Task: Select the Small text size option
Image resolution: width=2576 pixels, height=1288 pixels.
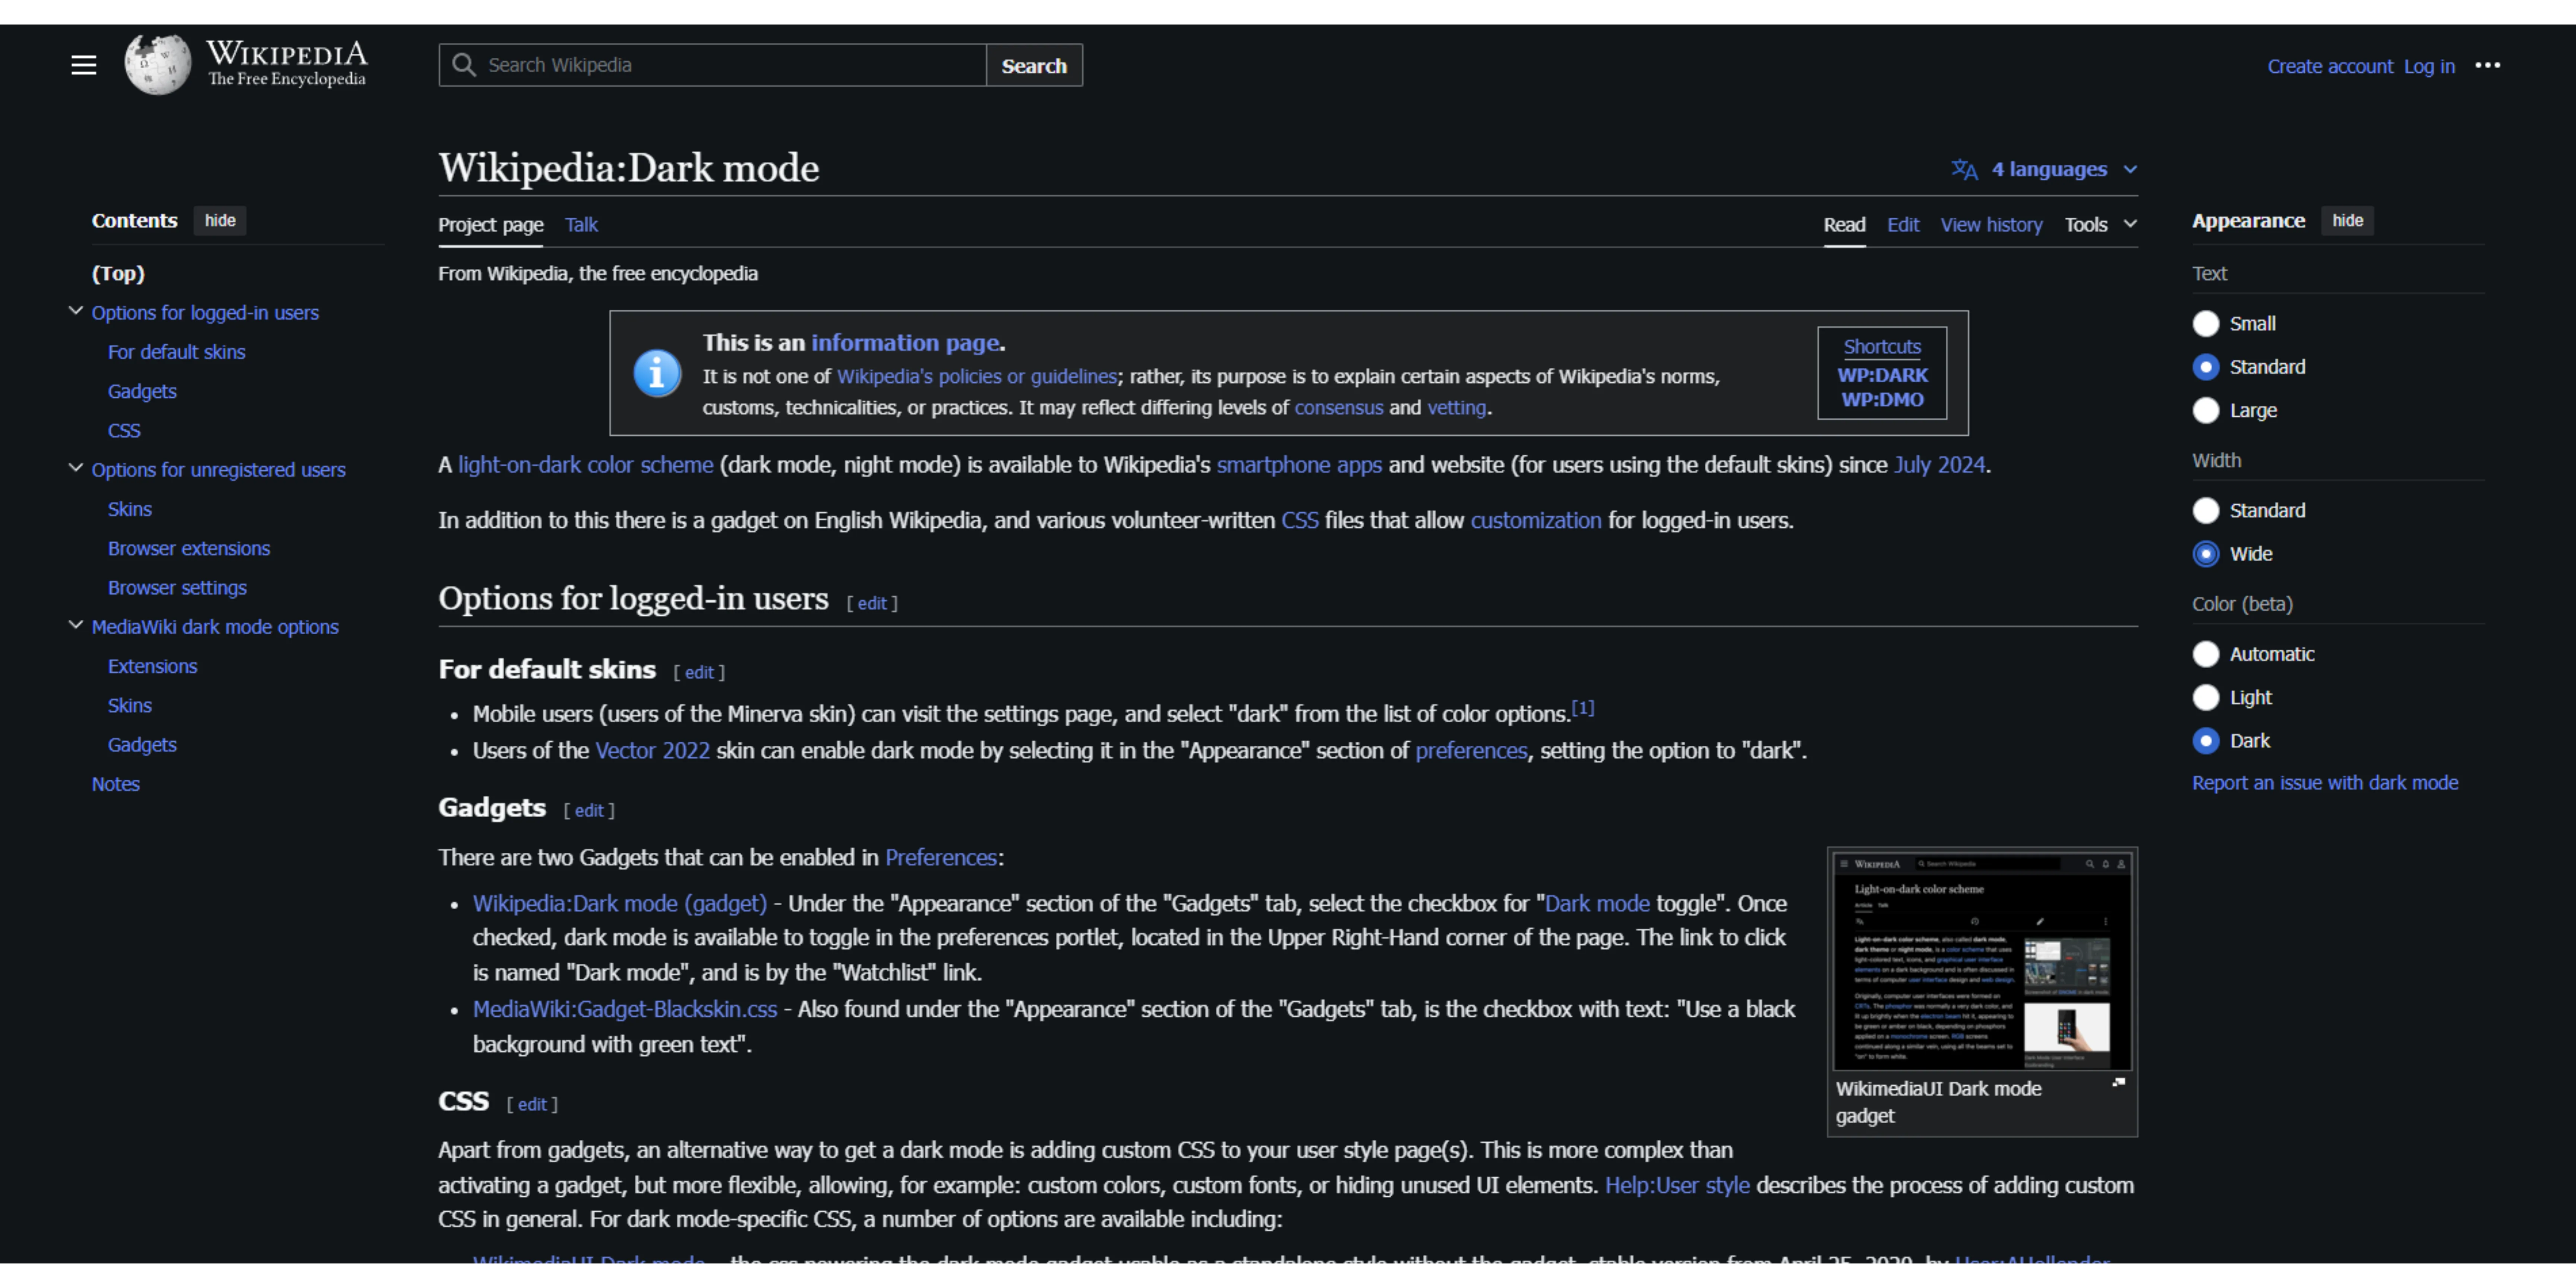Action: point(2206,324)
